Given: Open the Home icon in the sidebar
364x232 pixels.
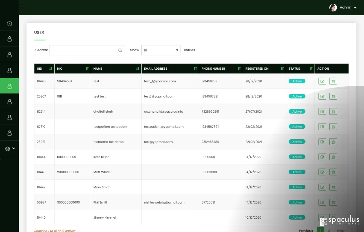Looking at the screenshot, I should (x=9, y=23).
